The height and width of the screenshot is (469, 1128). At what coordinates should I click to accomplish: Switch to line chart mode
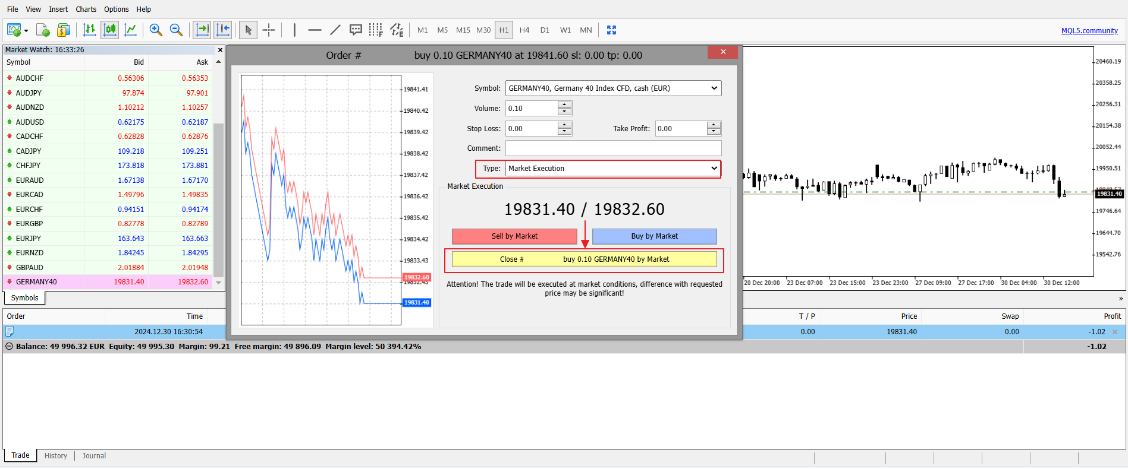coord(130,30)
